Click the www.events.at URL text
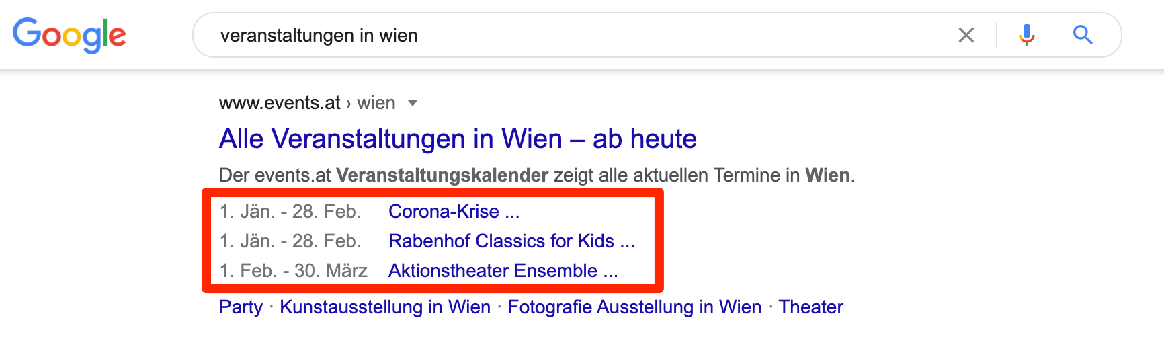Image resolution: width=1164 pixels, height=355 pixels. (x=280, y=103)
